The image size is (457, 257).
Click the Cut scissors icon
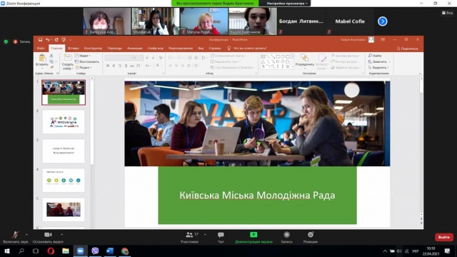pos(51,56)
